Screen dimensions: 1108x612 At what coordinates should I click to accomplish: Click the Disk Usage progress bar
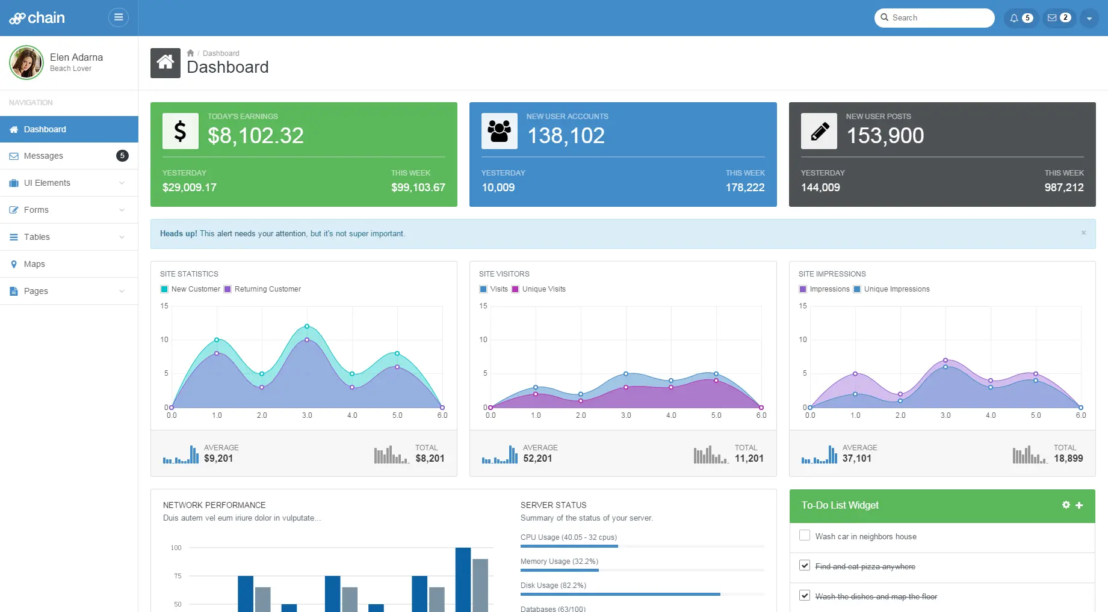tap(642, 594)
